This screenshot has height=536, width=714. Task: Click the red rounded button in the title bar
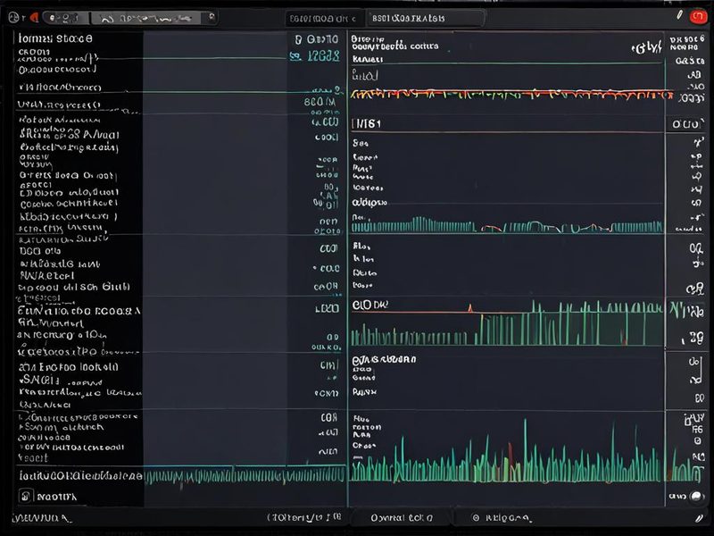pos(697,17)
